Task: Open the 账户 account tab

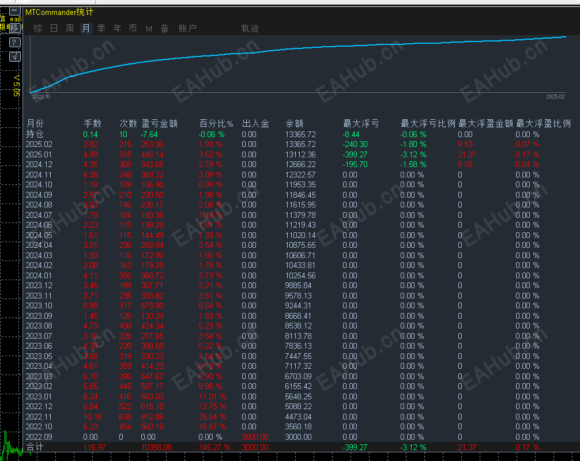Action: 187,28
